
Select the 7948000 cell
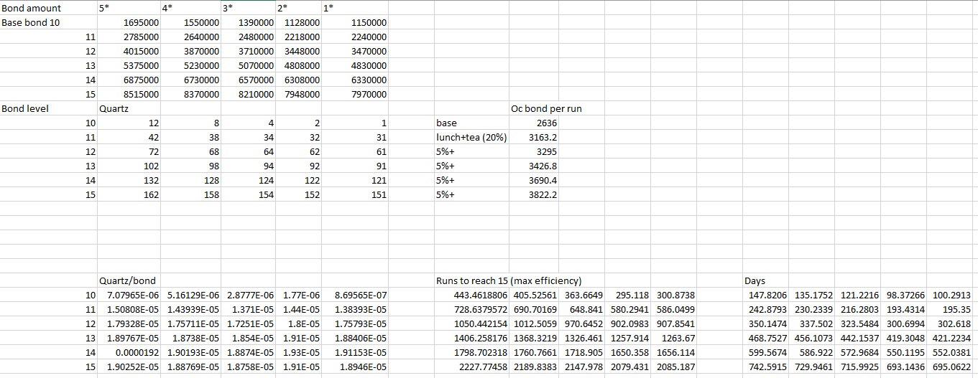(x=298, y=94)
